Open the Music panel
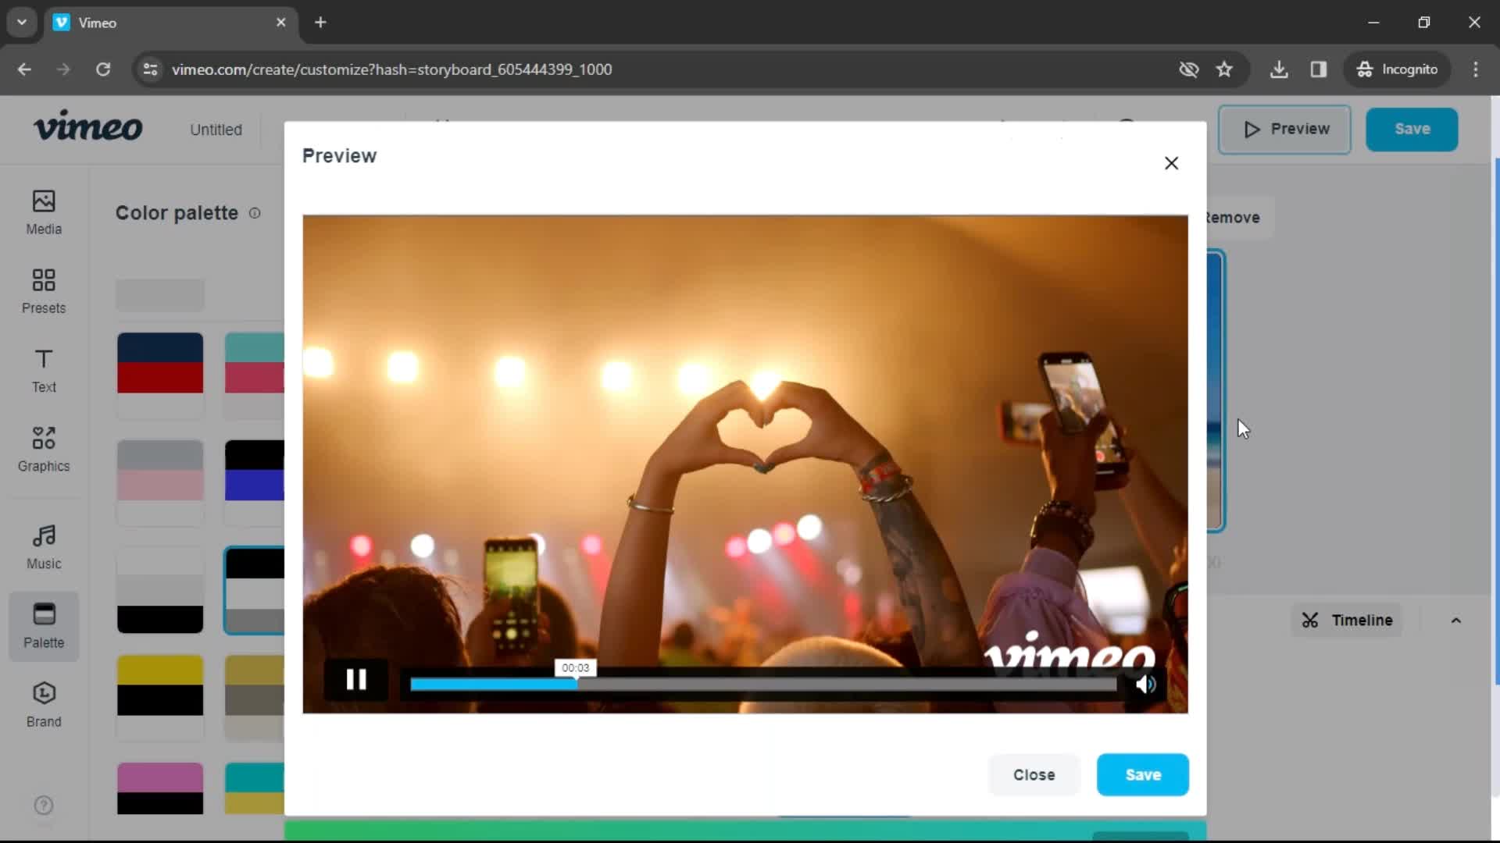 coord(43,546)
